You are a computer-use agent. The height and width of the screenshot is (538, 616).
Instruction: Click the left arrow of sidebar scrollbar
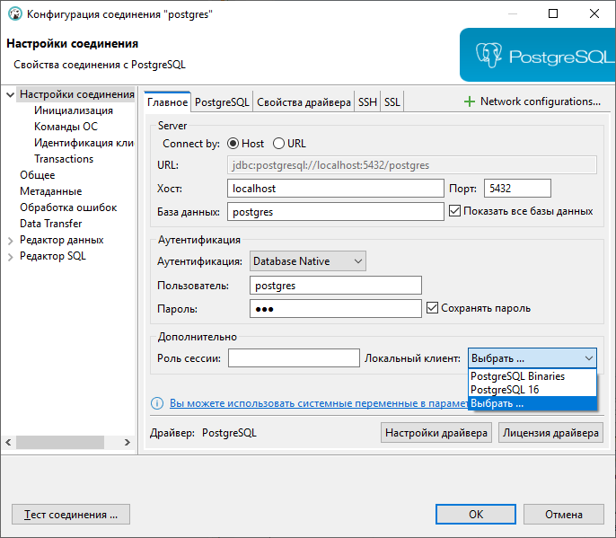8,442
